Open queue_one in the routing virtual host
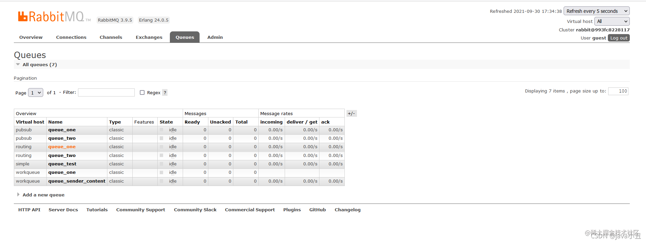The image size is (646, 243). coord(62,147)
